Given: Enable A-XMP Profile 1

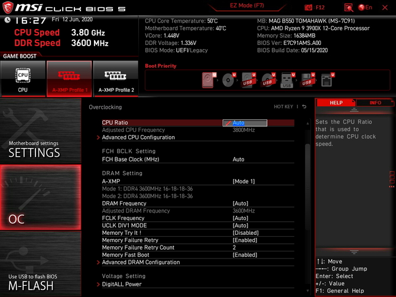Looking at the screenshot, I should point(69,79).
